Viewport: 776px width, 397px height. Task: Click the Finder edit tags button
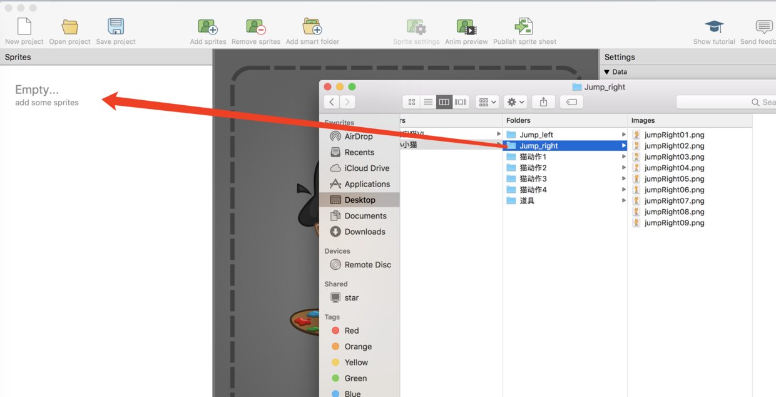click(571, 102)
